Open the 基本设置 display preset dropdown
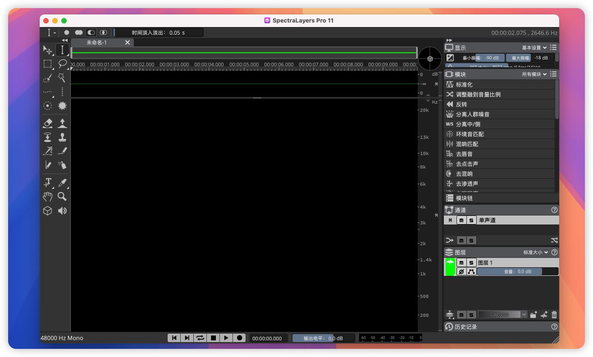The image size is (593, 357). 534,47
